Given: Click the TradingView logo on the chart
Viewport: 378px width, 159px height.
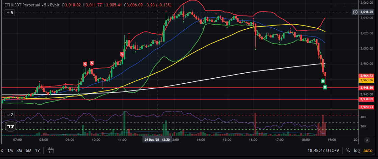Looking at the screenshot, I should click(11, 127).
